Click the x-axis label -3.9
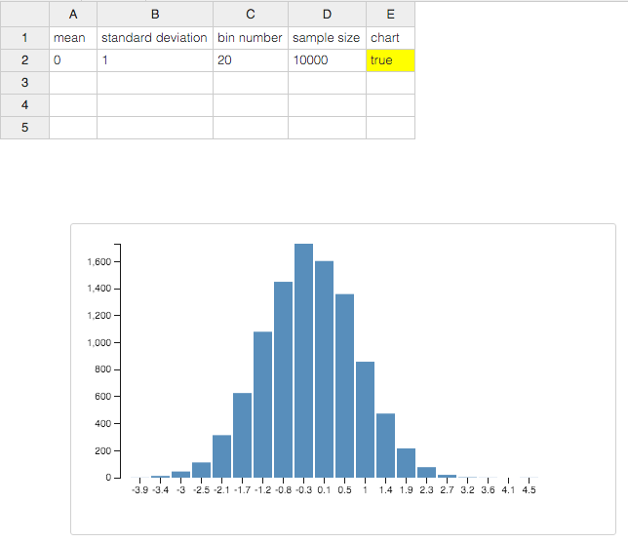Image resolution: width=628 pixels, height=543 pixels. point(140,490)
